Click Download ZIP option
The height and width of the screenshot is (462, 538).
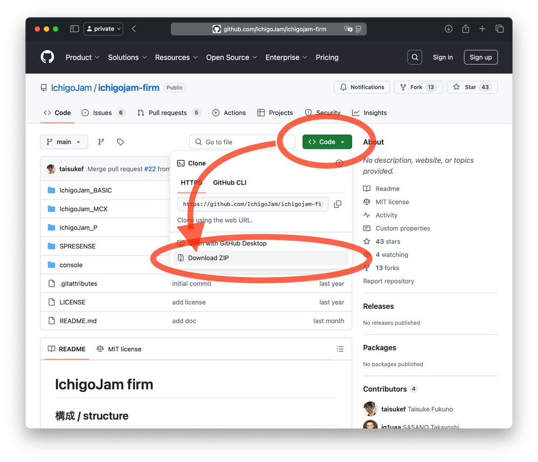point(261,258)
